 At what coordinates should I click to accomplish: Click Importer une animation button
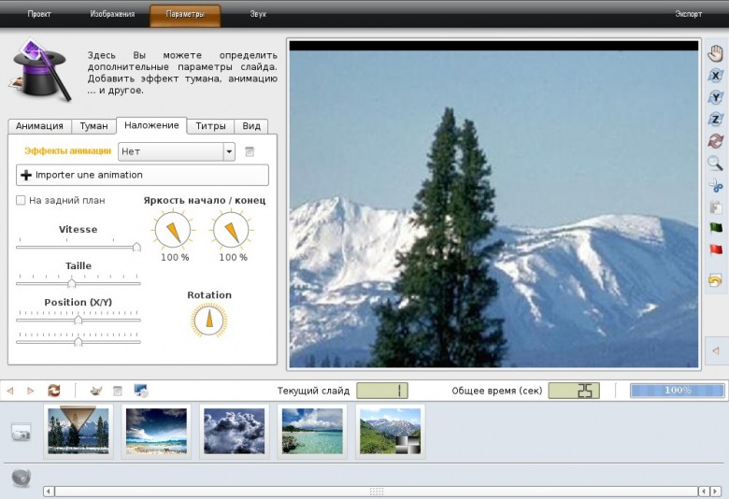click(142, 175)
